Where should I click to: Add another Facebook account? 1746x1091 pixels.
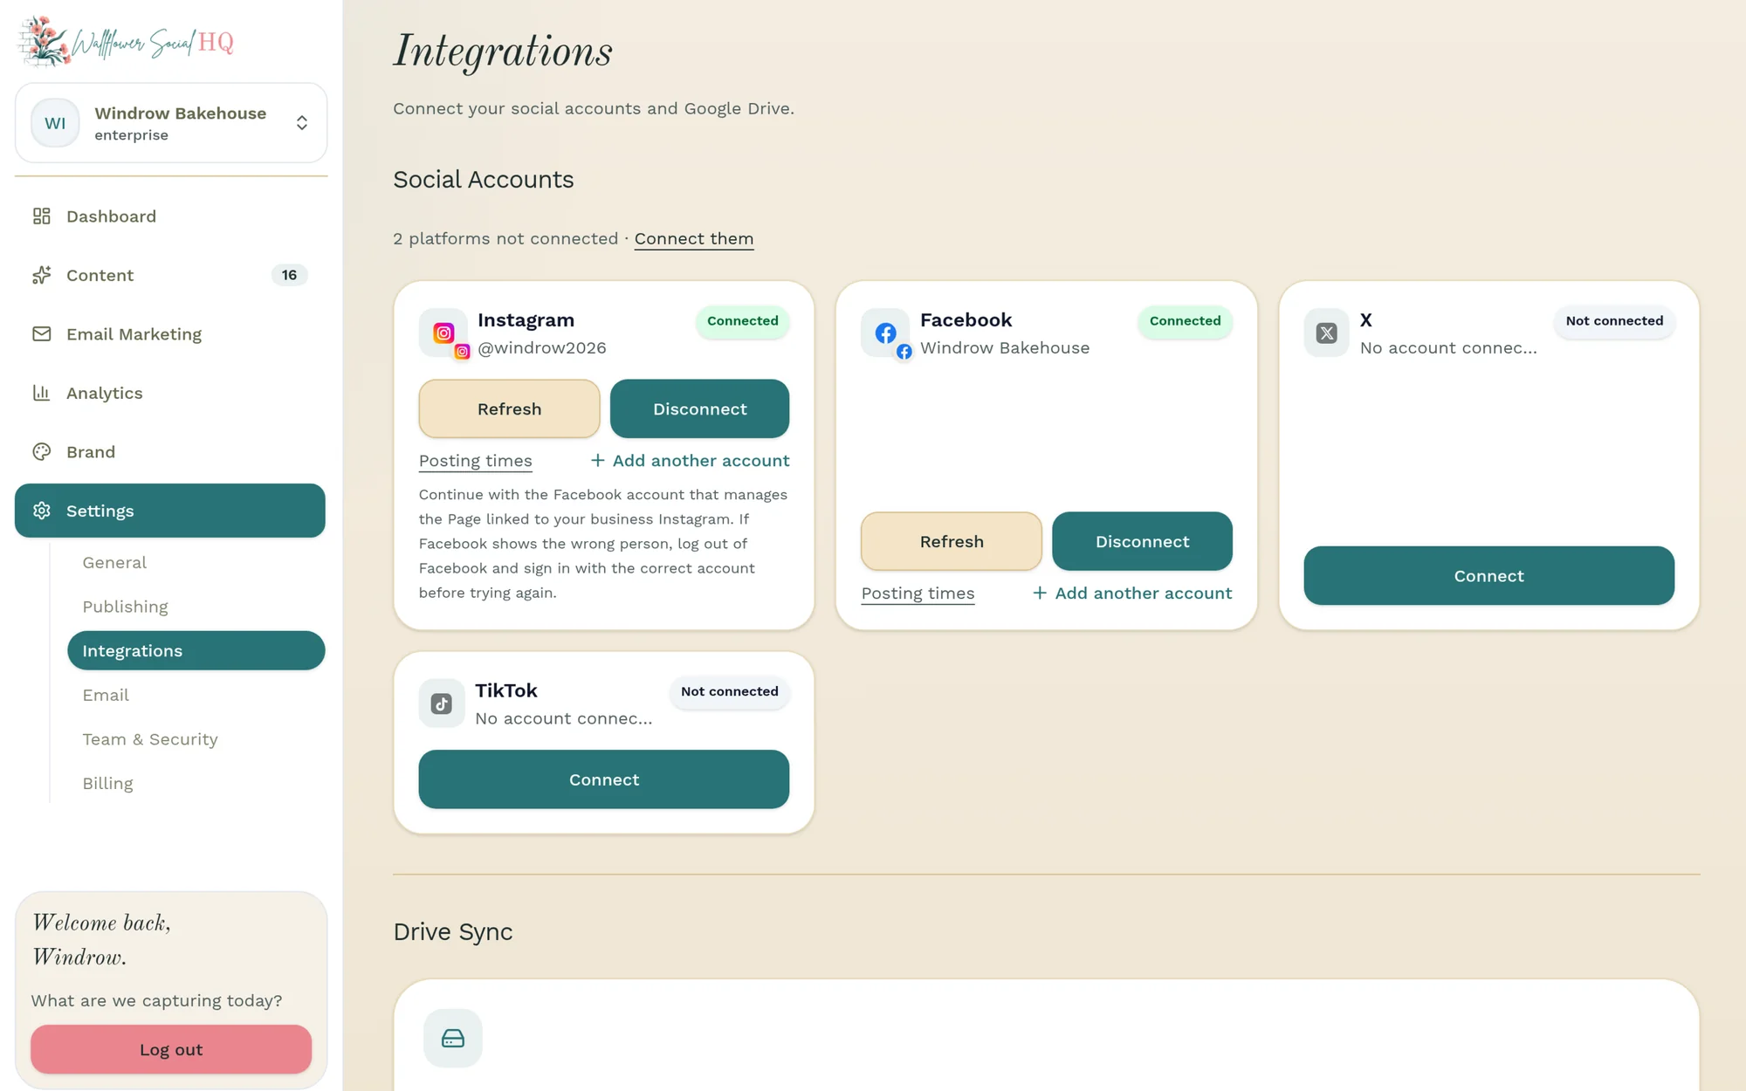coord(1132,594)
